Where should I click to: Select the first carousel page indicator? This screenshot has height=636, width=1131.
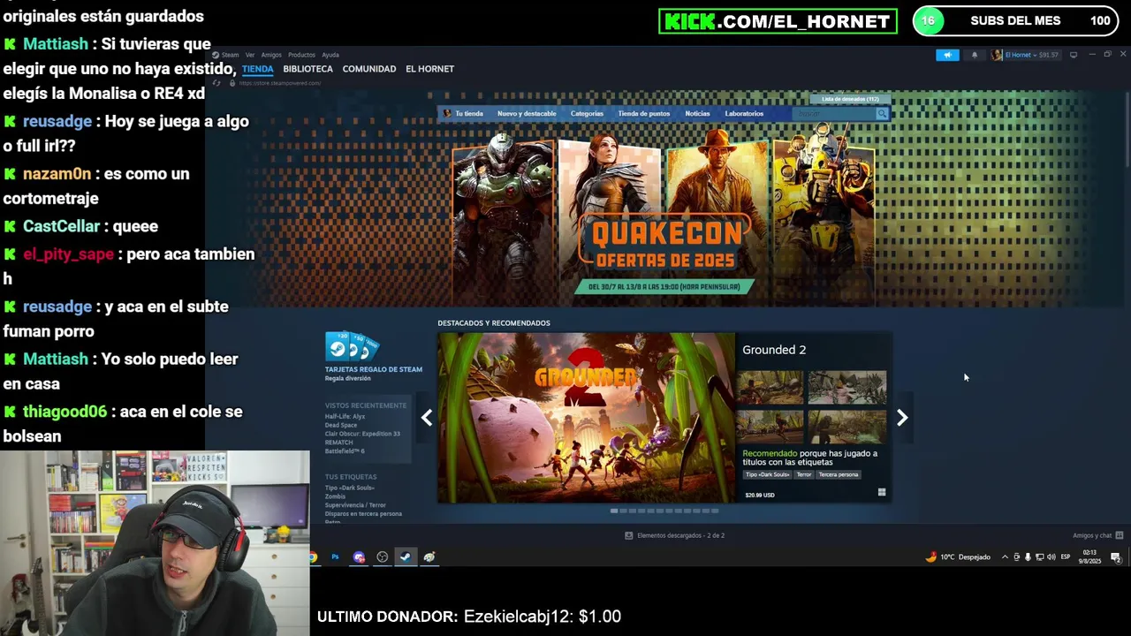coord(614,511)
